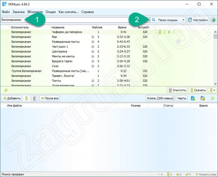Image resolution: width=218 pixels, height=177 pixels.
Task: Select the Привет, босота! track
Action: 63,76
